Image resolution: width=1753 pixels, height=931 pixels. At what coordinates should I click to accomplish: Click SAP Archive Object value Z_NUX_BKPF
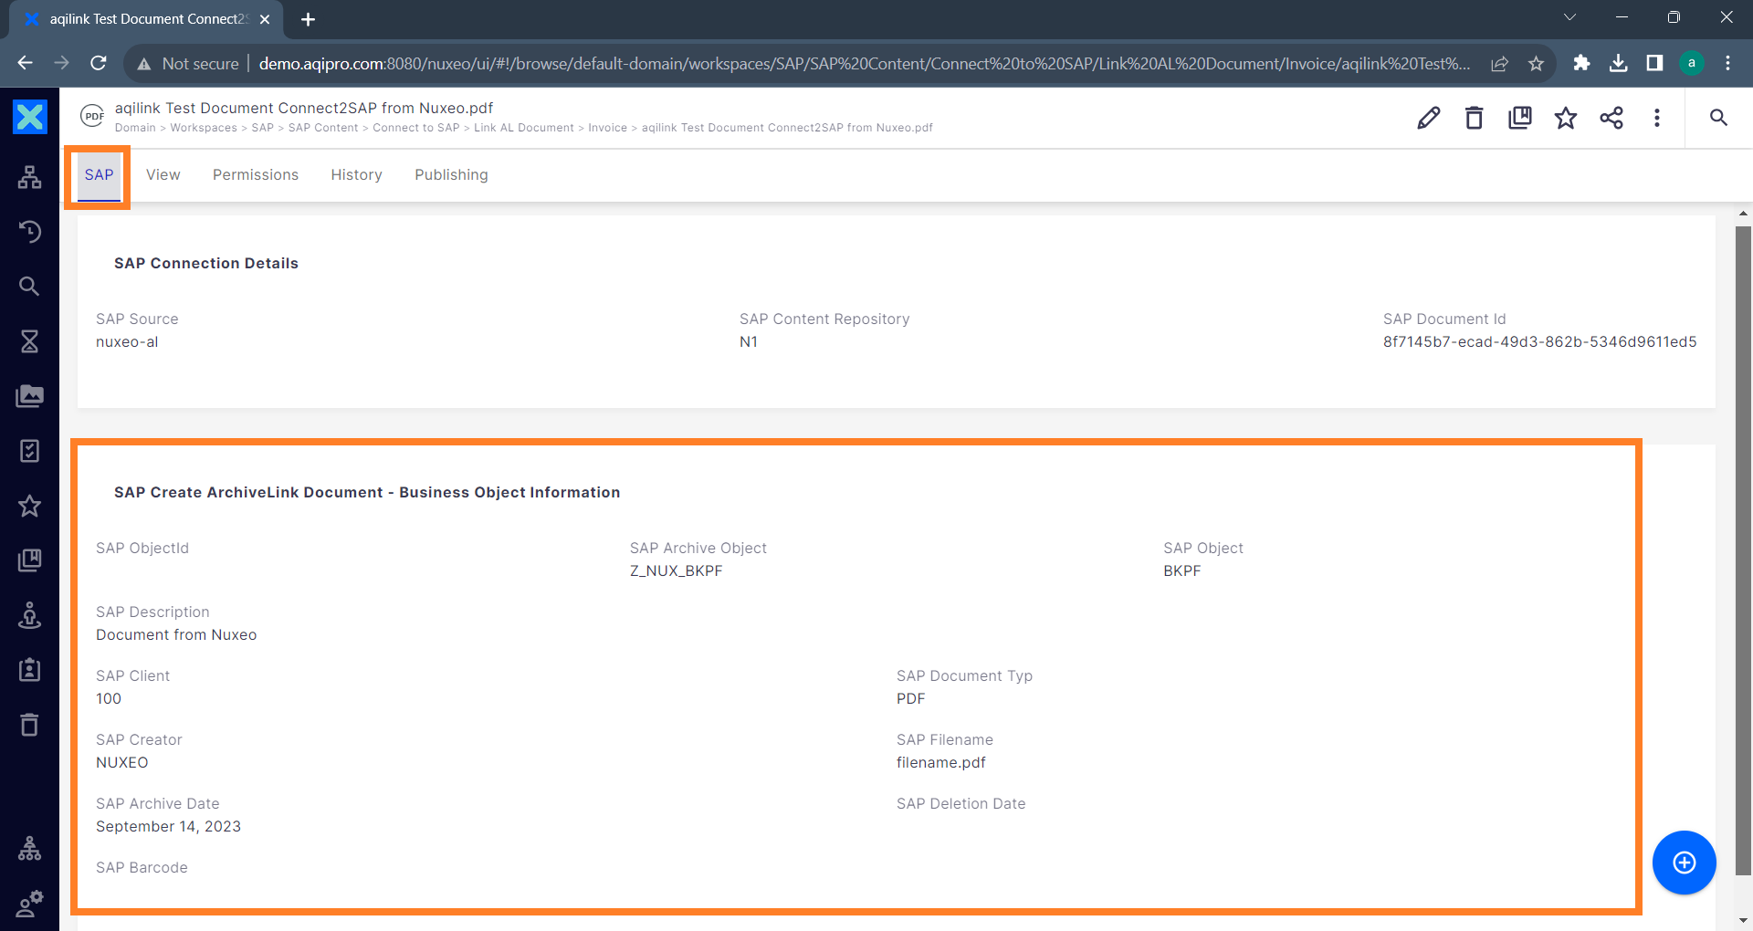tap(676, 571)
